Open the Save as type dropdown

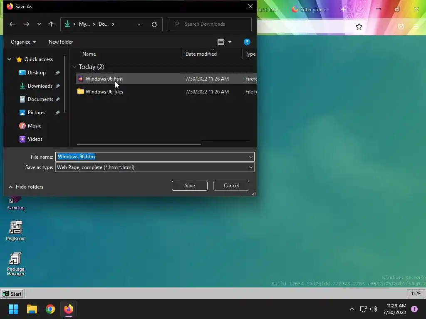155,167
